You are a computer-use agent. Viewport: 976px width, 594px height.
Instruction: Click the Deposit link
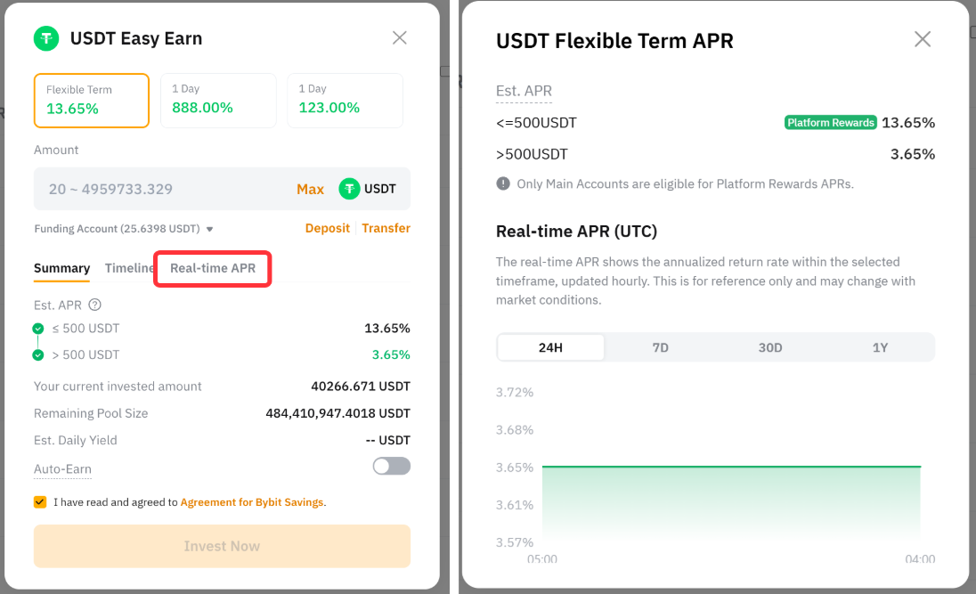coord(327,228)
